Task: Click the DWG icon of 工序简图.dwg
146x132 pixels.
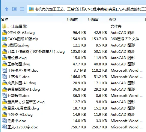Action: click(x=4, y=64)
